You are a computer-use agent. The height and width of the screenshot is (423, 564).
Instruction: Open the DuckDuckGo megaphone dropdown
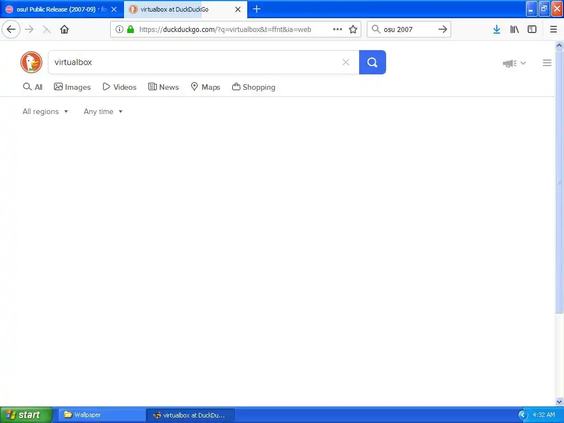[x=514, y=63]
